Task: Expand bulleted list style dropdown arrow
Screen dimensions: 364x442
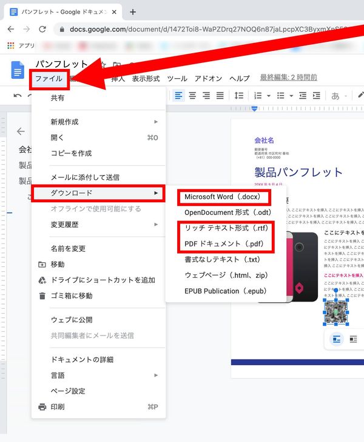Action: pos(291,96)
